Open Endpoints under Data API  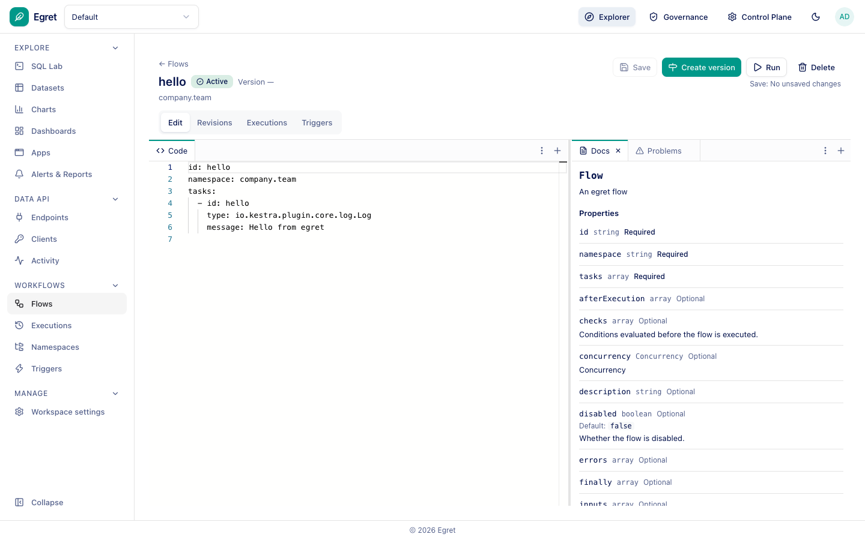[x=67, y=217]
